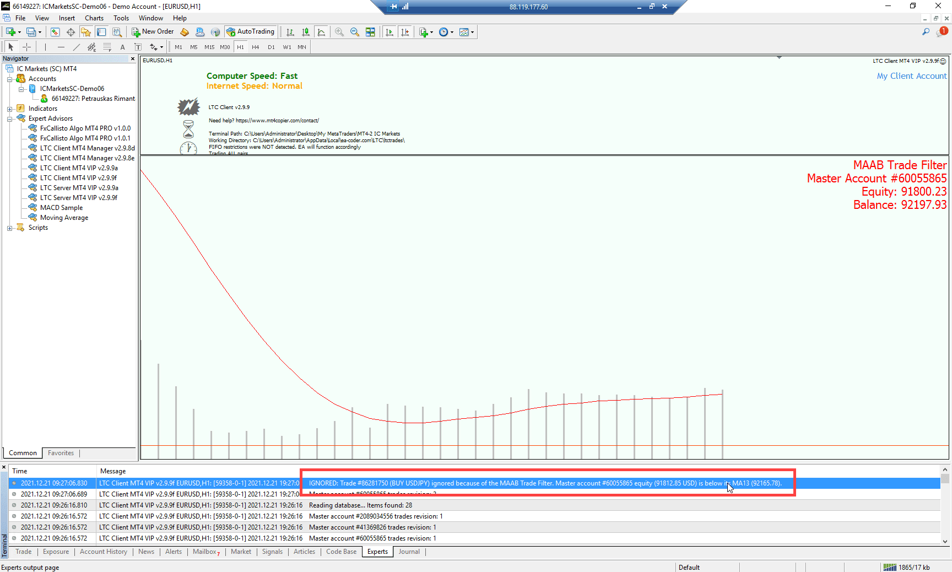The width and height of the screenshot is (952, 572).
Task: Toggle the Auto Scroll chart icon
Action: [390, 32]
